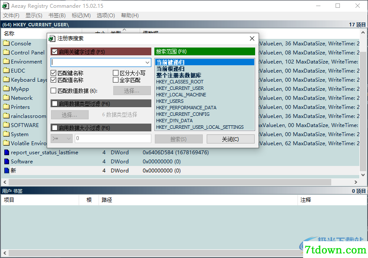Screen dimensions: 368x258
Task: Click registry list horizontal scroll left arrow
Action: tap(5, 182)
